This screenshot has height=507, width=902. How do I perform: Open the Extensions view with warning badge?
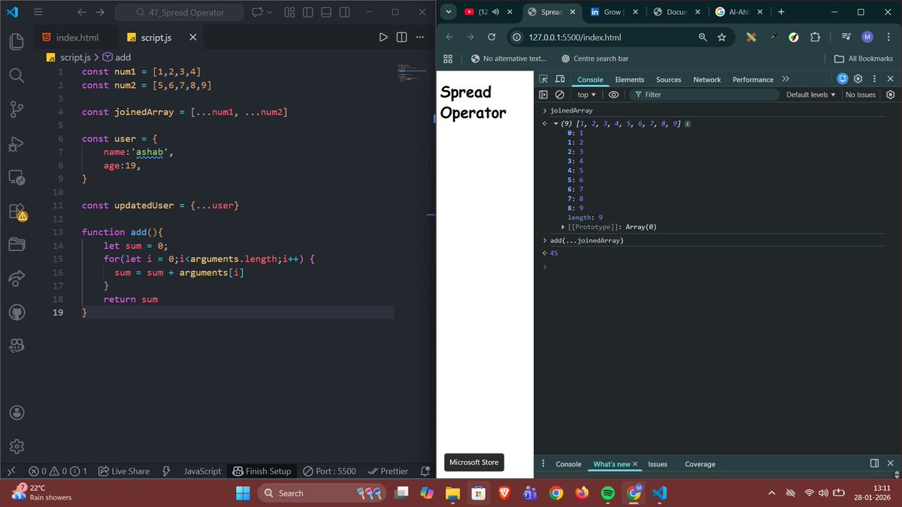click(17, 213)
